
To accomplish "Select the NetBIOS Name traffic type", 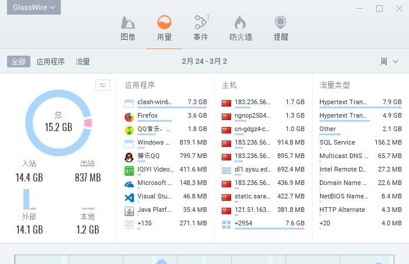I will pos(360,197).
